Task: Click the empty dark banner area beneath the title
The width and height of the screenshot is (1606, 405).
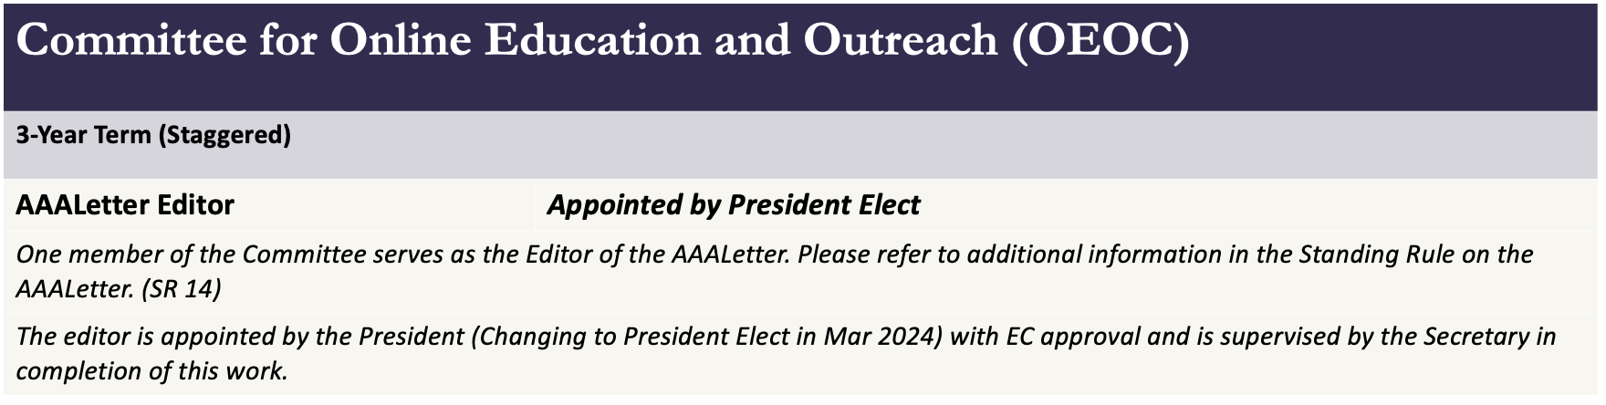Action: [801, 89]
